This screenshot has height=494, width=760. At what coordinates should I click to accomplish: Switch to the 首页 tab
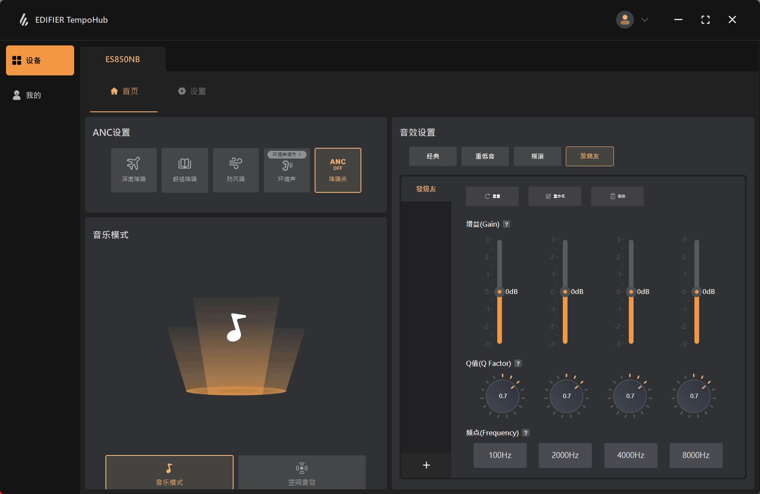tap(124, 91)
